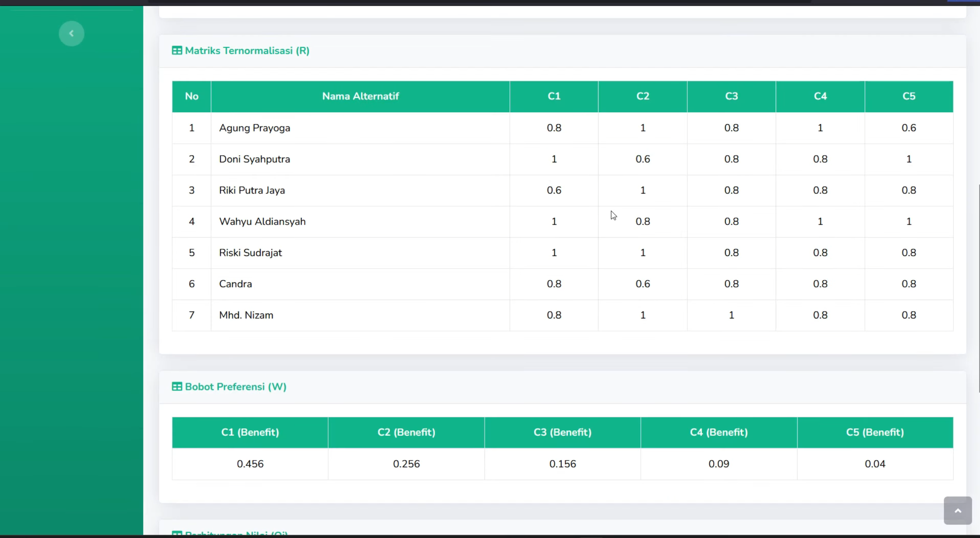Click the Nama Alternatif column header

(360, 96)
